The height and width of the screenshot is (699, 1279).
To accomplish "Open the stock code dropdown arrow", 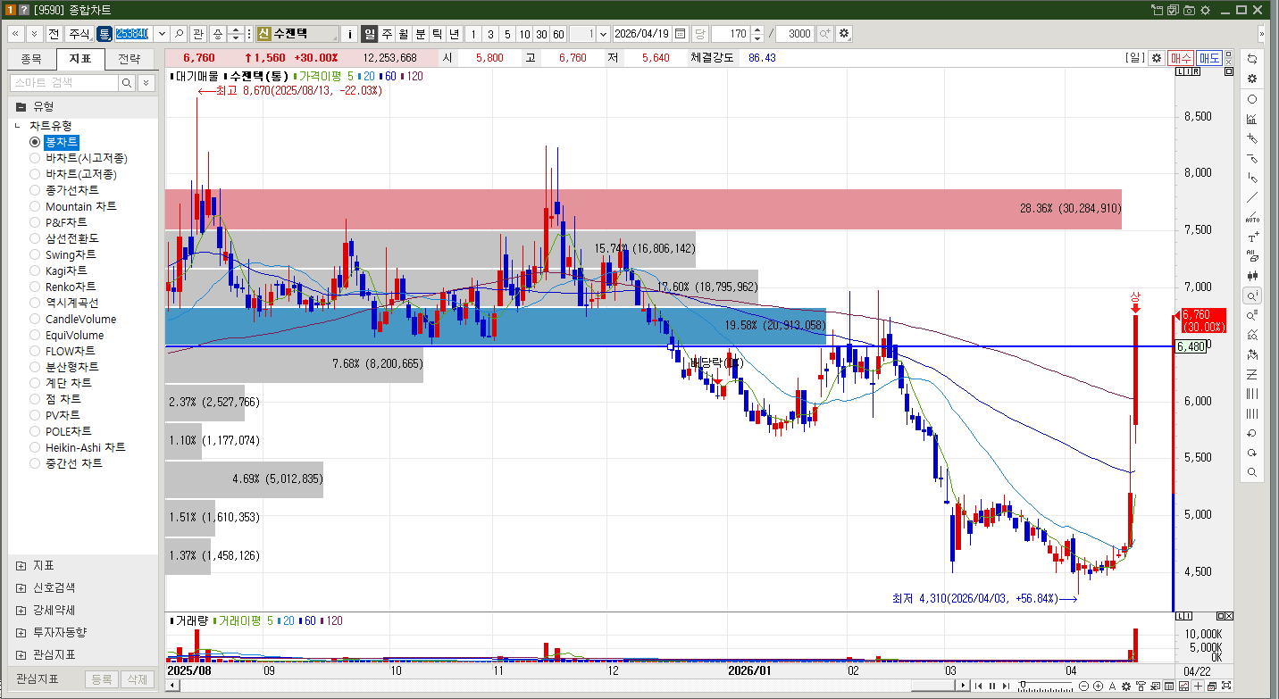I will click(162, 34).
